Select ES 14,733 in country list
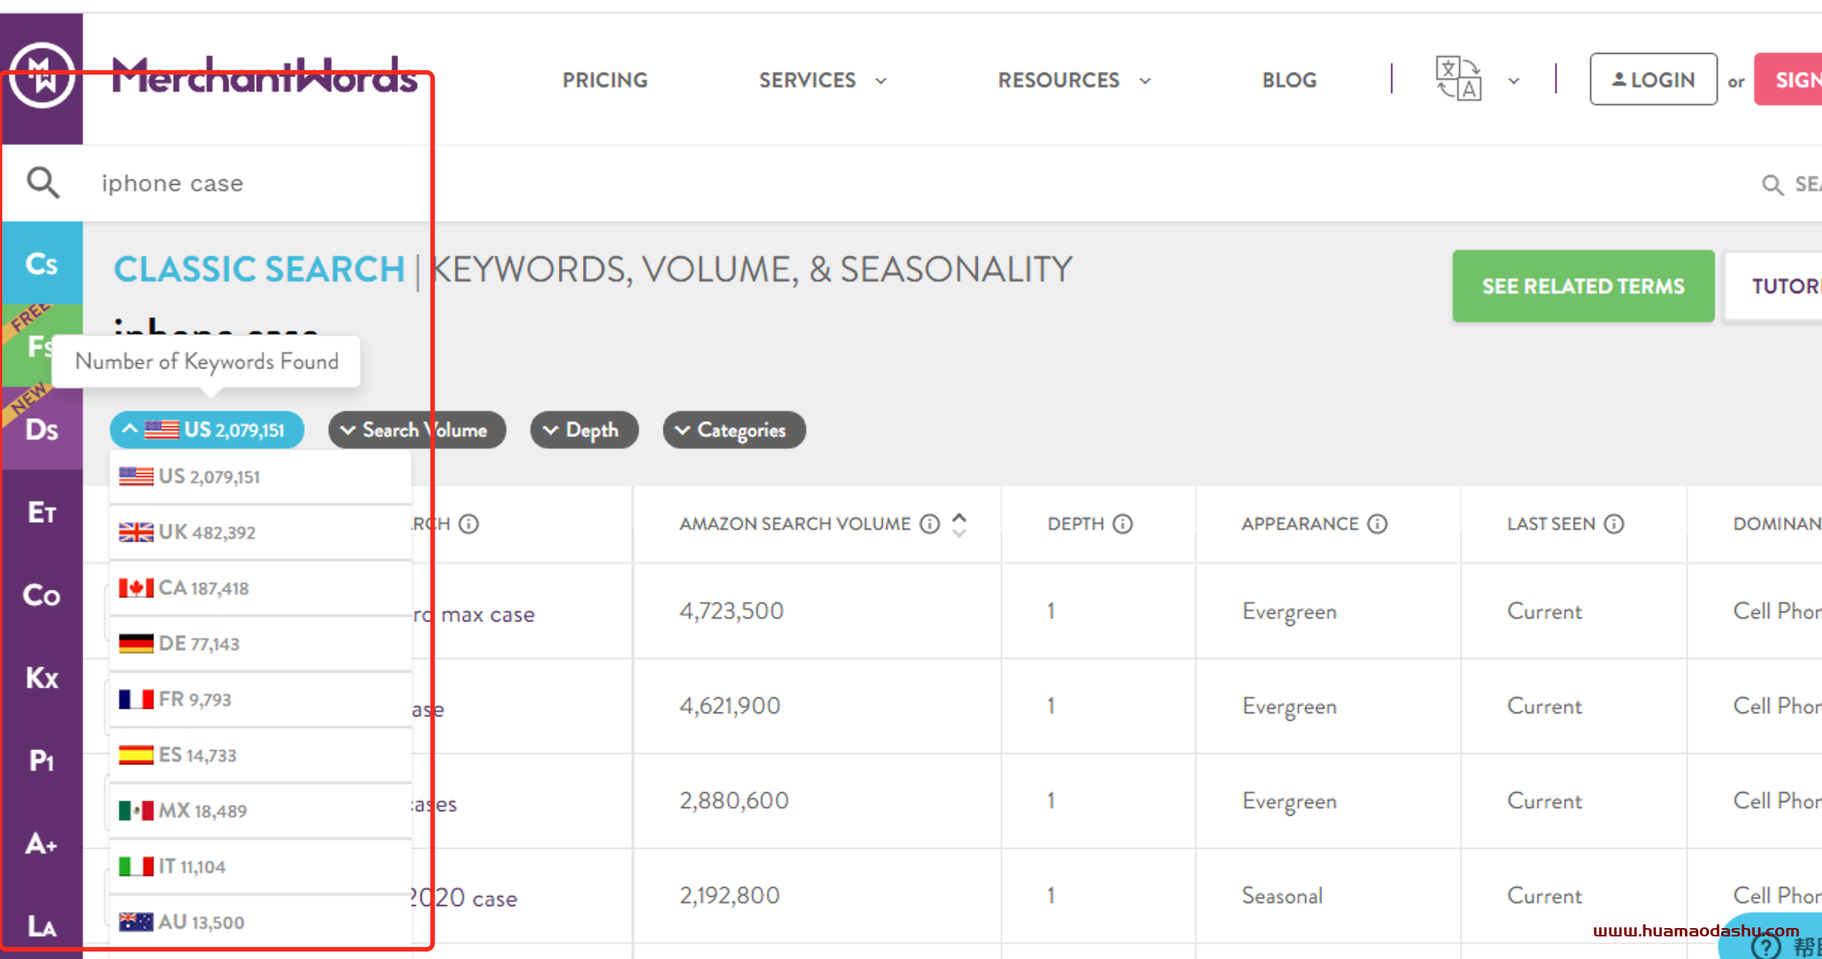1822x959 pixels. point(261,755)
